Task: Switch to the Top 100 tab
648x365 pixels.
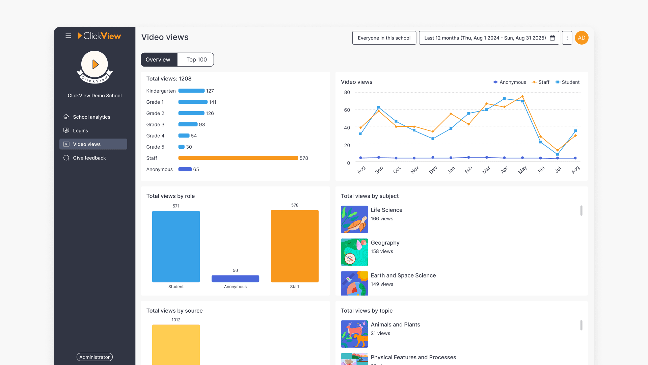Action: pos(196,59)
